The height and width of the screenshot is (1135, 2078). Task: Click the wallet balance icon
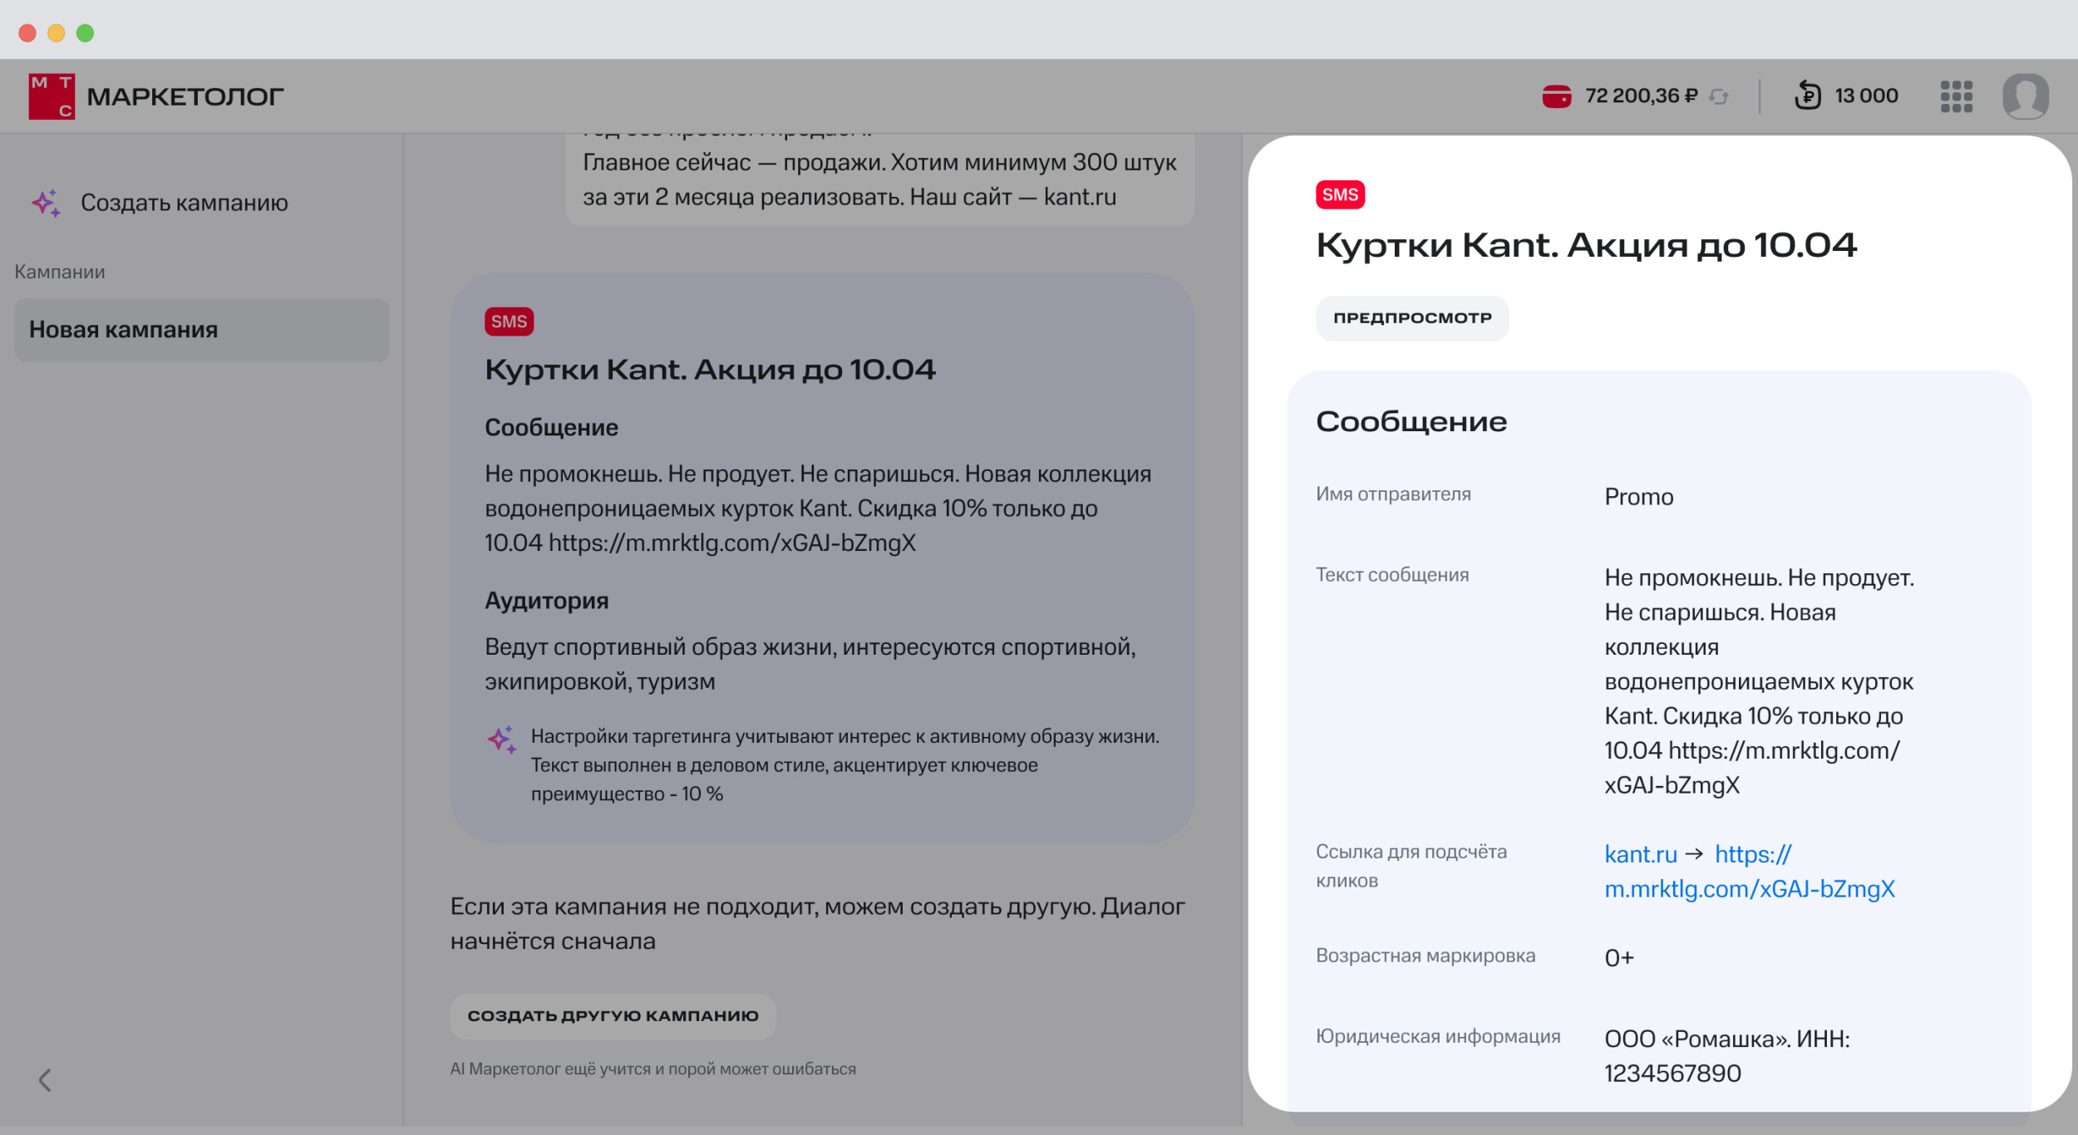click(x=1556, y=96)
